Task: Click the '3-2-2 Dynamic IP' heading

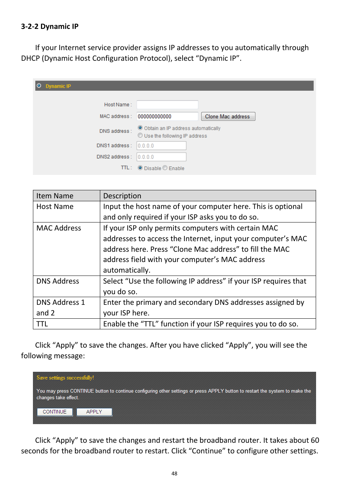Action: click(50, 26)
